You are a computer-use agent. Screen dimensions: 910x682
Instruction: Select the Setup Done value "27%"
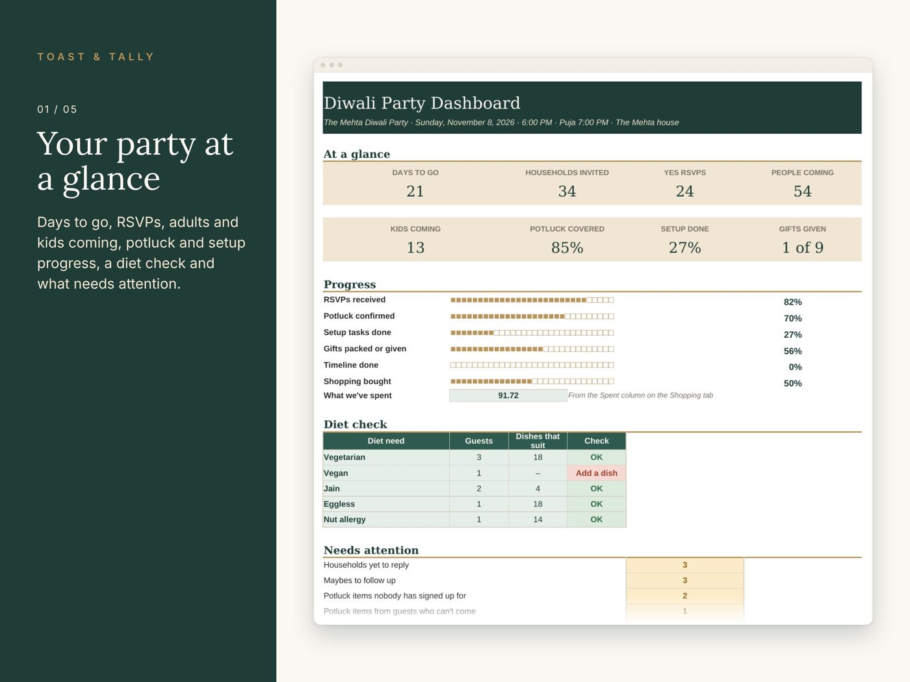tap(684, 247)
